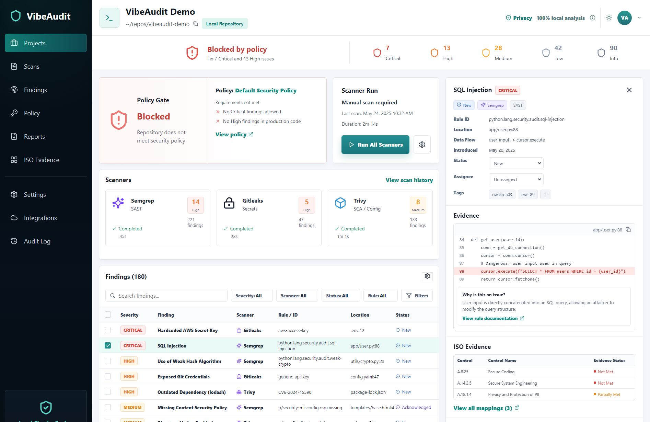The height and width of the screenshot is (422, 650).
Task: Open Scans in the sidebar
Action: pyautogui.click(x=46, y=66)
